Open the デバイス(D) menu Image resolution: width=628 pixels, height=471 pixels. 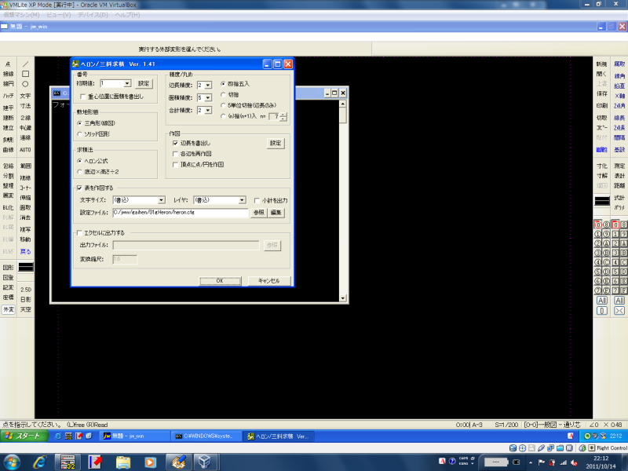pos(93,15)
